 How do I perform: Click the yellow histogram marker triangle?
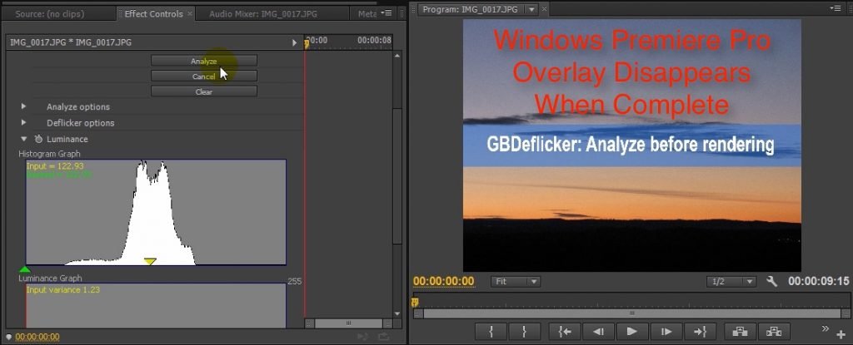tap(150, 262)
